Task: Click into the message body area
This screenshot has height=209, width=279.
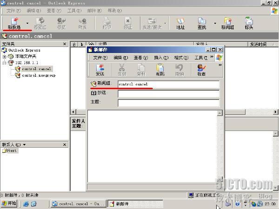Action: 153,146
